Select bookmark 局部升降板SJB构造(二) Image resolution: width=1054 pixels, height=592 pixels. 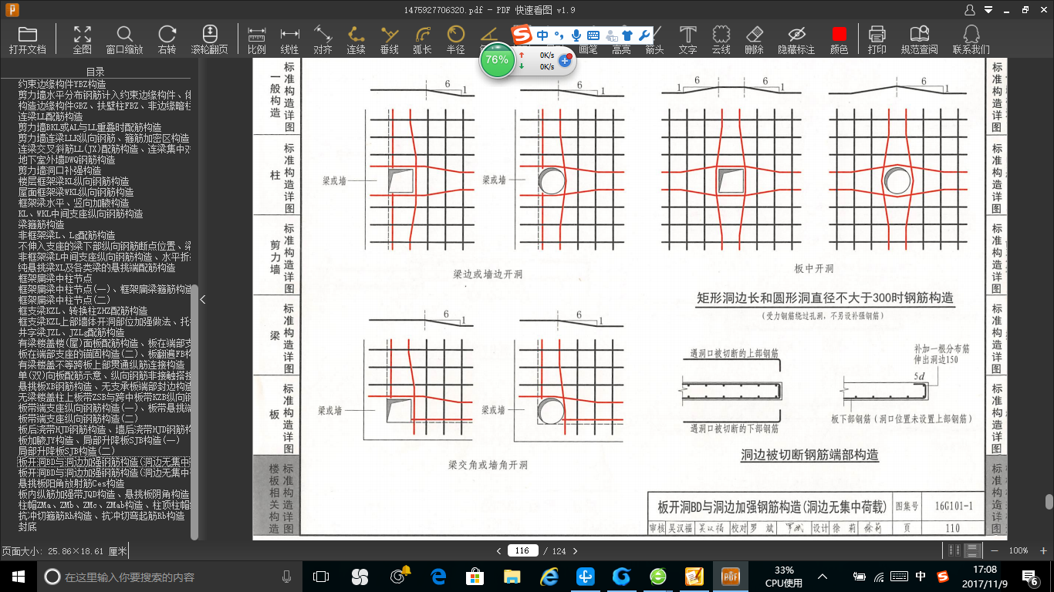pyautogui.click(x=66, y=451)
